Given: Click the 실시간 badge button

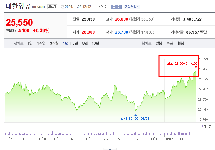Looking at the screenshot, I should click(116, 7).
